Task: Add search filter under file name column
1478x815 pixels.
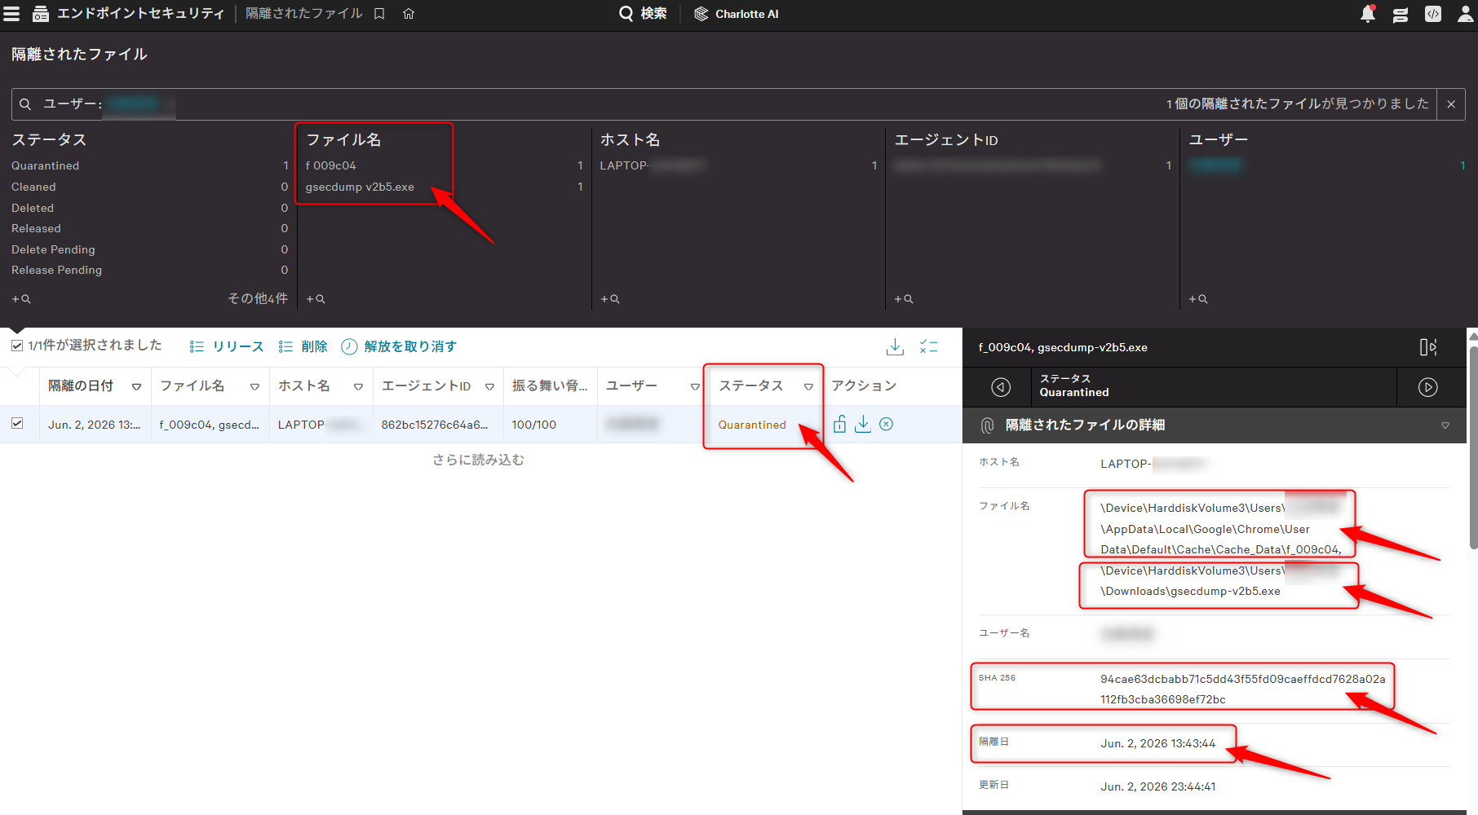Action: click(x=316, y=299)
